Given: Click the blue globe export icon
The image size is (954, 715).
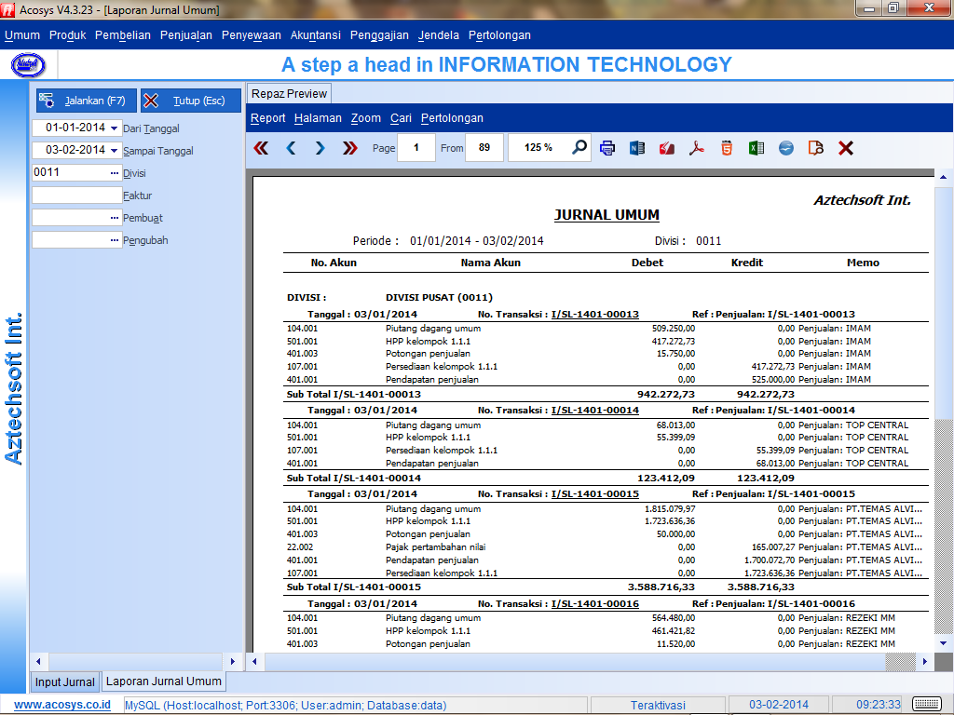Looking at the screenshot, I should [x=786, y=148].
